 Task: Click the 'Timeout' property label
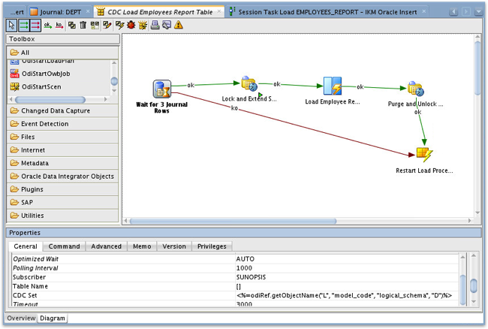pyautogui.click(x=26, y=304)
